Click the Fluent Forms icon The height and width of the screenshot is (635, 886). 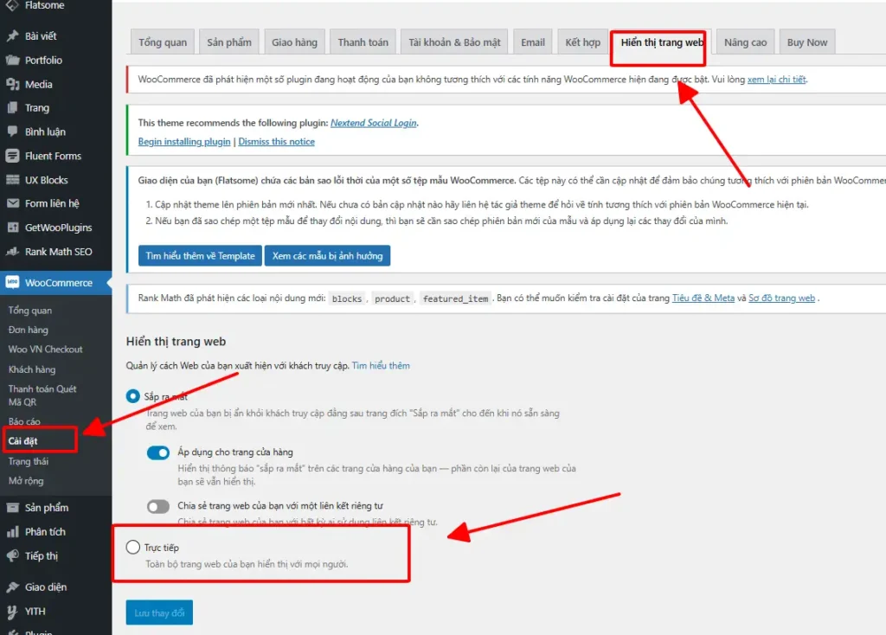coord(12,156)
